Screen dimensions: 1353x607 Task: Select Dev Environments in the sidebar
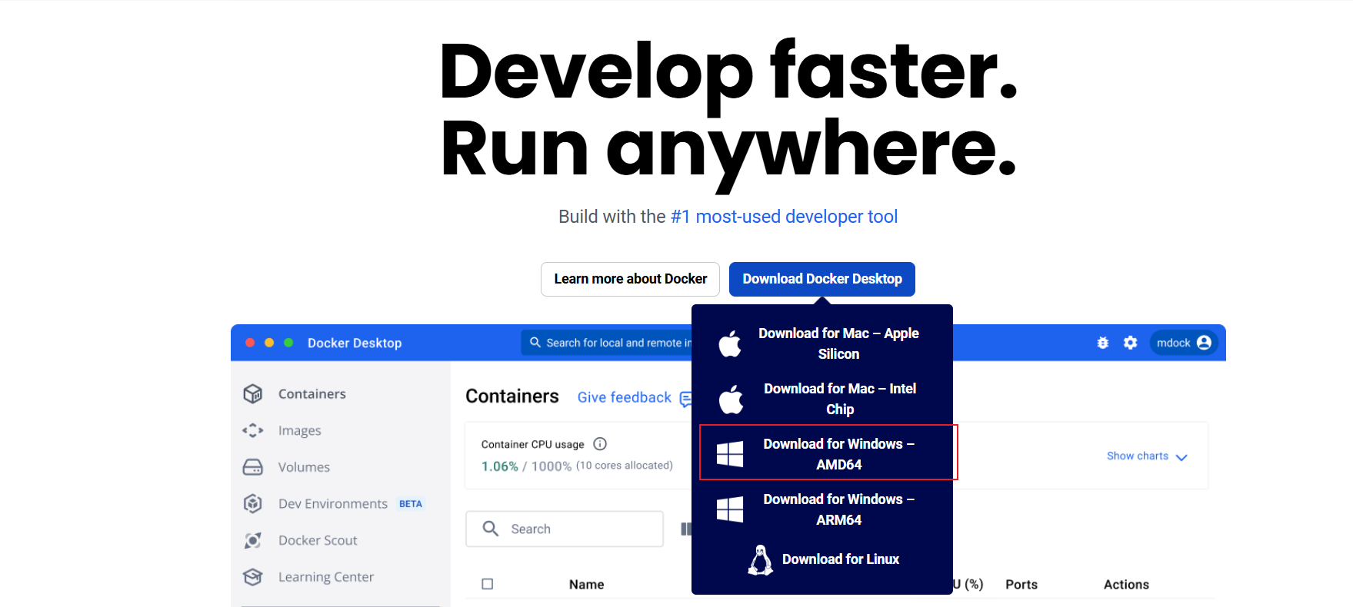[332, 504]
